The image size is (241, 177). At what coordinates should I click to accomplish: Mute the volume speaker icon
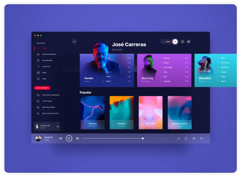point(194,138)
